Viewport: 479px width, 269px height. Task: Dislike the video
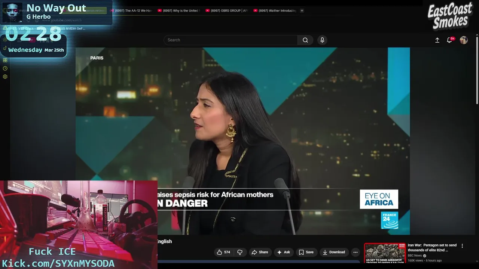click(240, 252)
